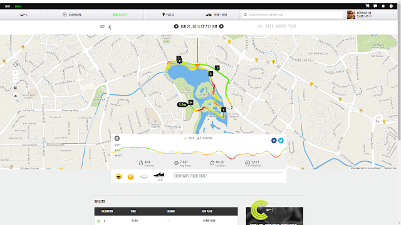
Task: Open the user profile avatar
Action: point(351,14)
